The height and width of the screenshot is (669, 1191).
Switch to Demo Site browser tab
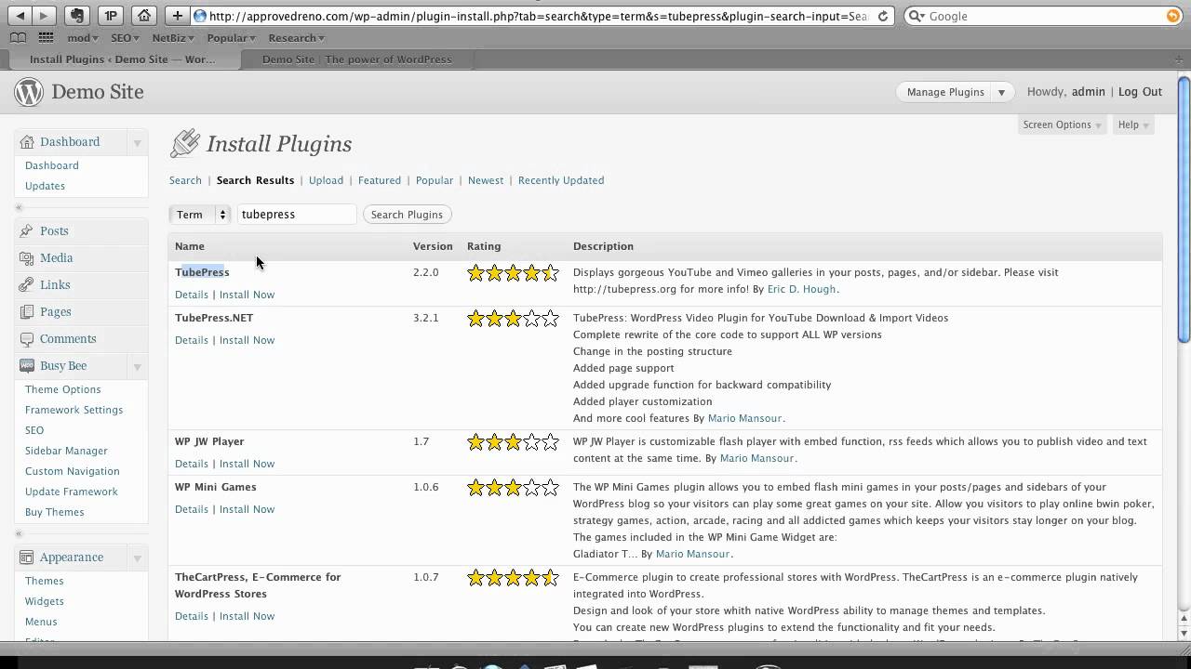coord(356,59)
